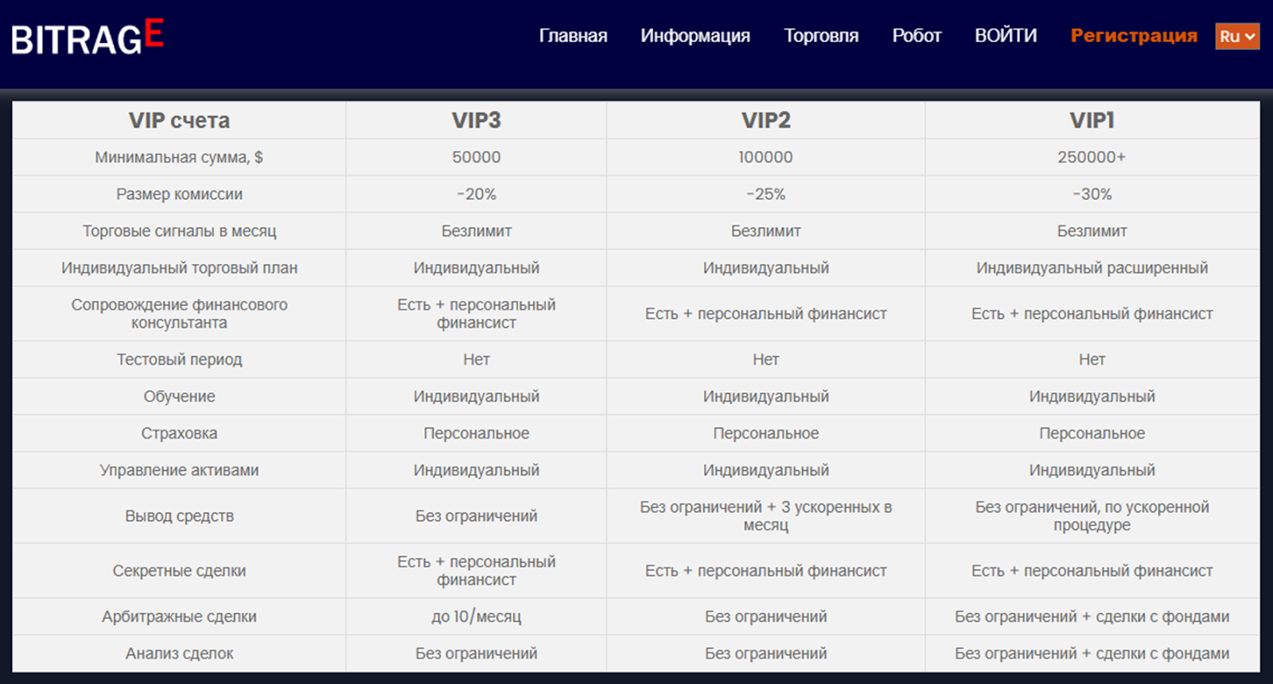
Task: Click the ВОЙТИ login link
Action: click(1006, 36)
